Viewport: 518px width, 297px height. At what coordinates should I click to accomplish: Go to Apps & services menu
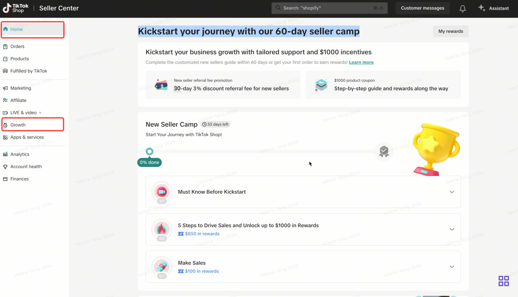pos(27,137)
